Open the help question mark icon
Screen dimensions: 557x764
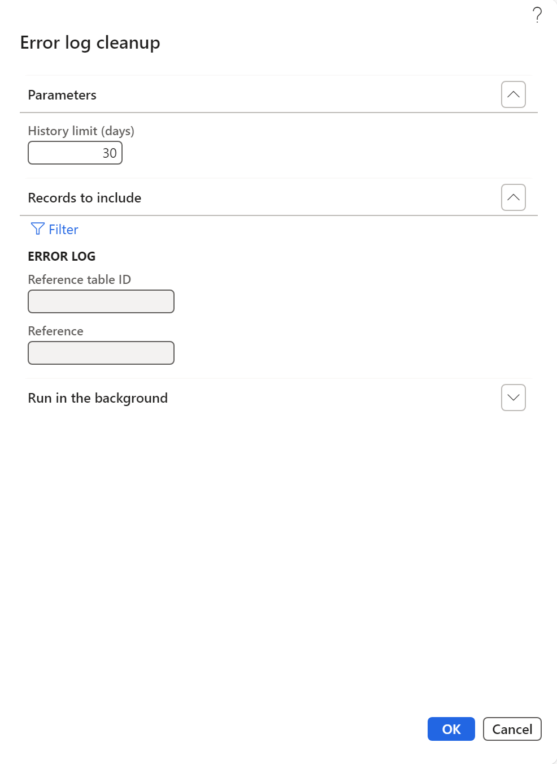pos(537,15)
